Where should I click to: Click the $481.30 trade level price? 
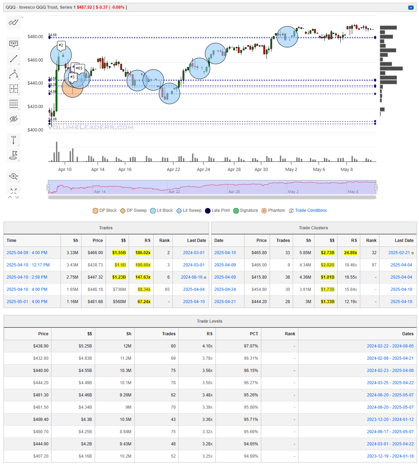(x=41, y=395)
